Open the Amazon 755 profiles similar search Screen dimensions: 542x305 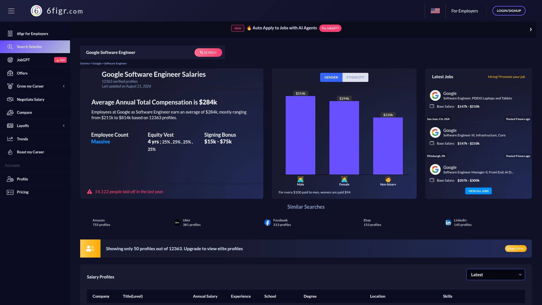[x=101, y=223]
